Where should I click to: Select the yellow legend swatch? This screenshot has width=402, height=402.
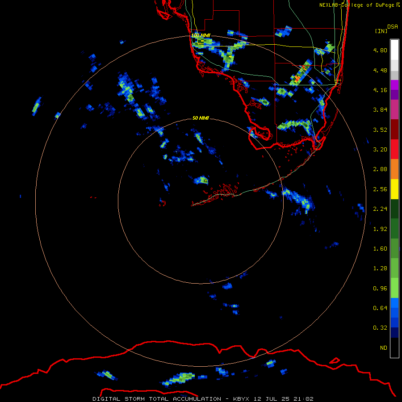click(x=394, y=189)
